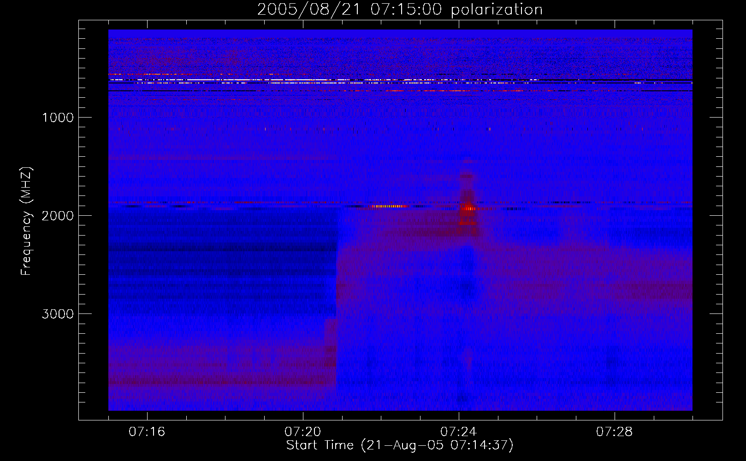
Task: Select the 'Start Time (21-Aug-05 07:14:37)' label
Action: 400,445
